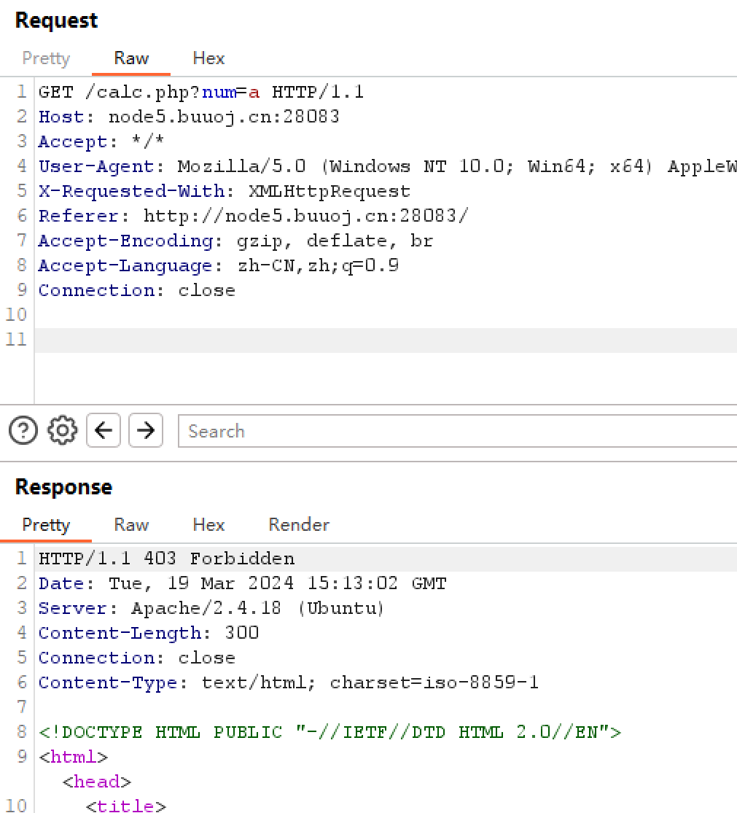This screenshot has width=737, height=813.
Task: Select the Response Pretty tab
Action: 46,525
